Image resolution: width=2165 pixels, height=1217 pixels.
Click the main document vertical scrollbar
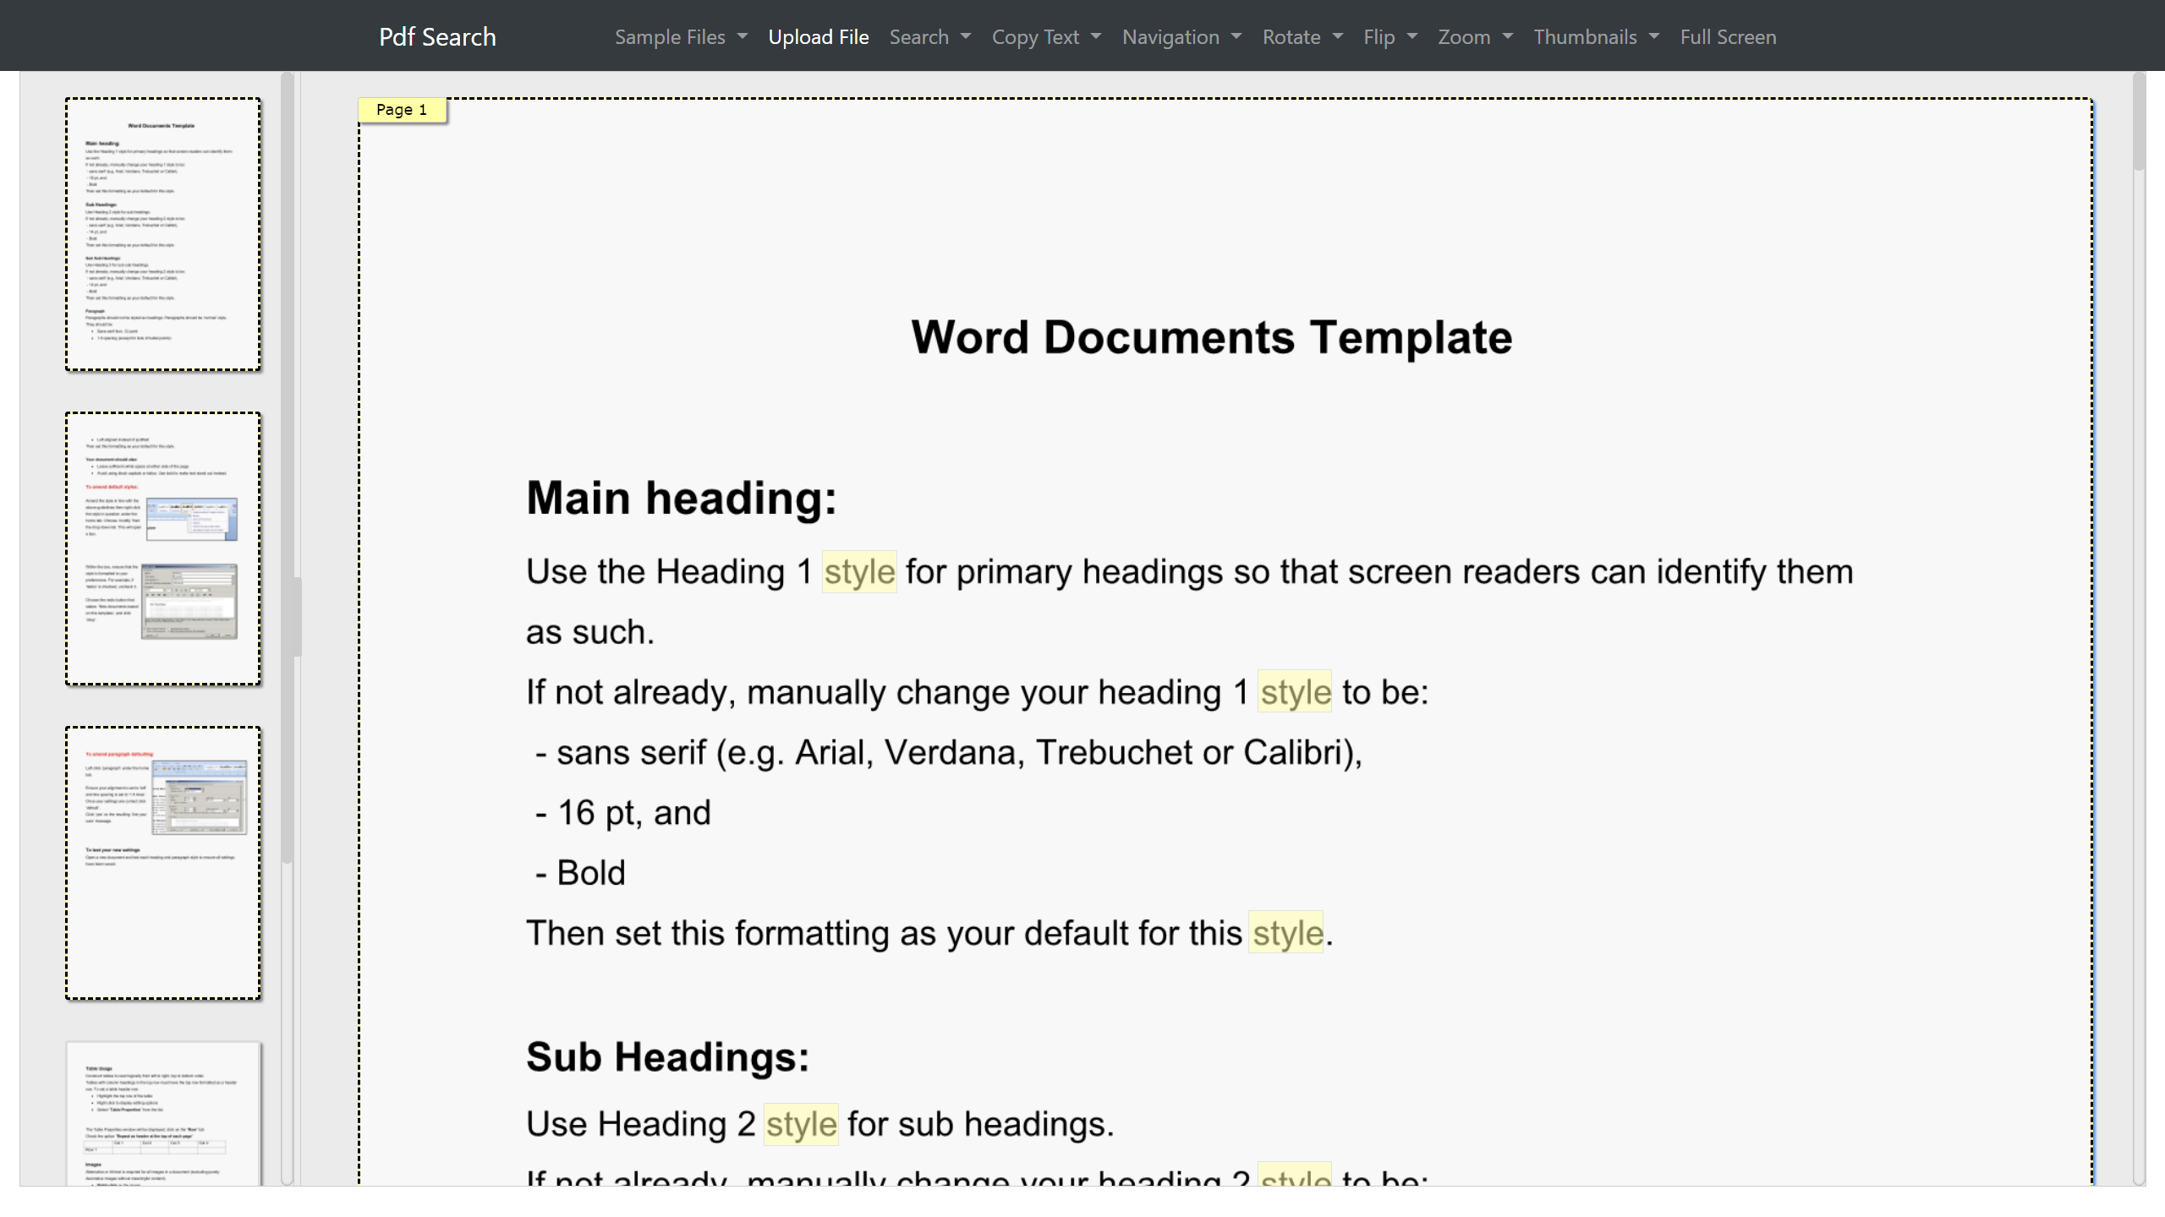(x=2139, y=123)
